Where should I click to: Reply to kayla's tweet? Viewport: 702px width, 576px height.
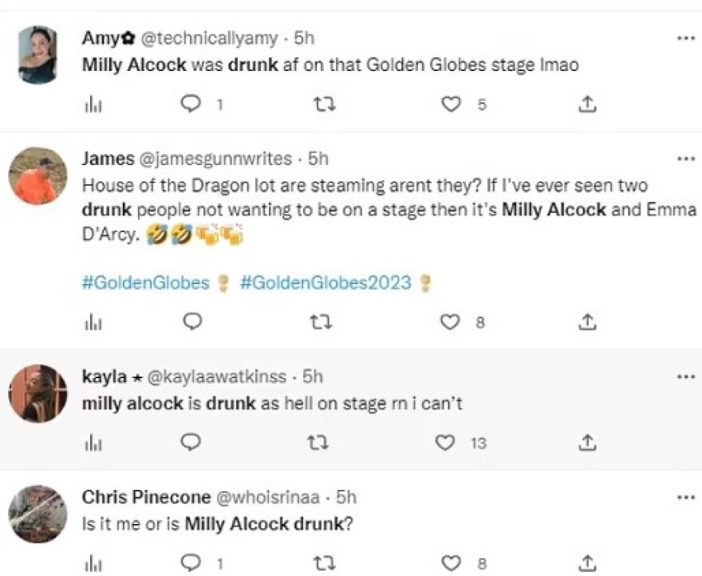[x=191, y=442]
